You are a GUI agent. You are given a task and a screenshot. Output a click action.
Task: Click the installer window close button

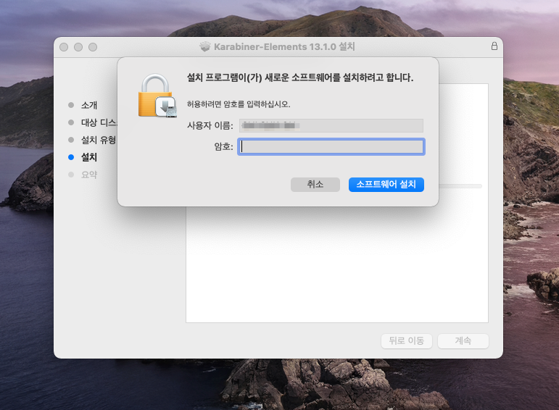point(64,47)
